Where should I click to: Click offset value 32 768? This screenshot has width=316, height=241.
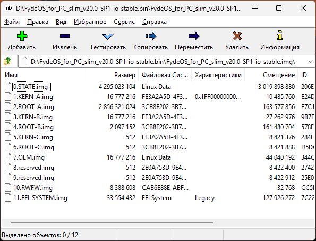[286, 187]
